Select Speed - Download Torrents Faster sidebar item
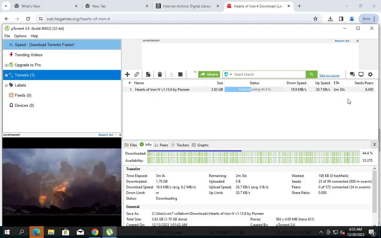Image resolution: width=381 pixels, height=238 pixels. point(62,45)
